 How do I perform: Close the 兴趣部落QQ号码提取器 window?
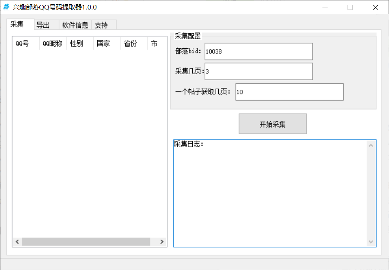pyautogui.click(x=375, y=7)
